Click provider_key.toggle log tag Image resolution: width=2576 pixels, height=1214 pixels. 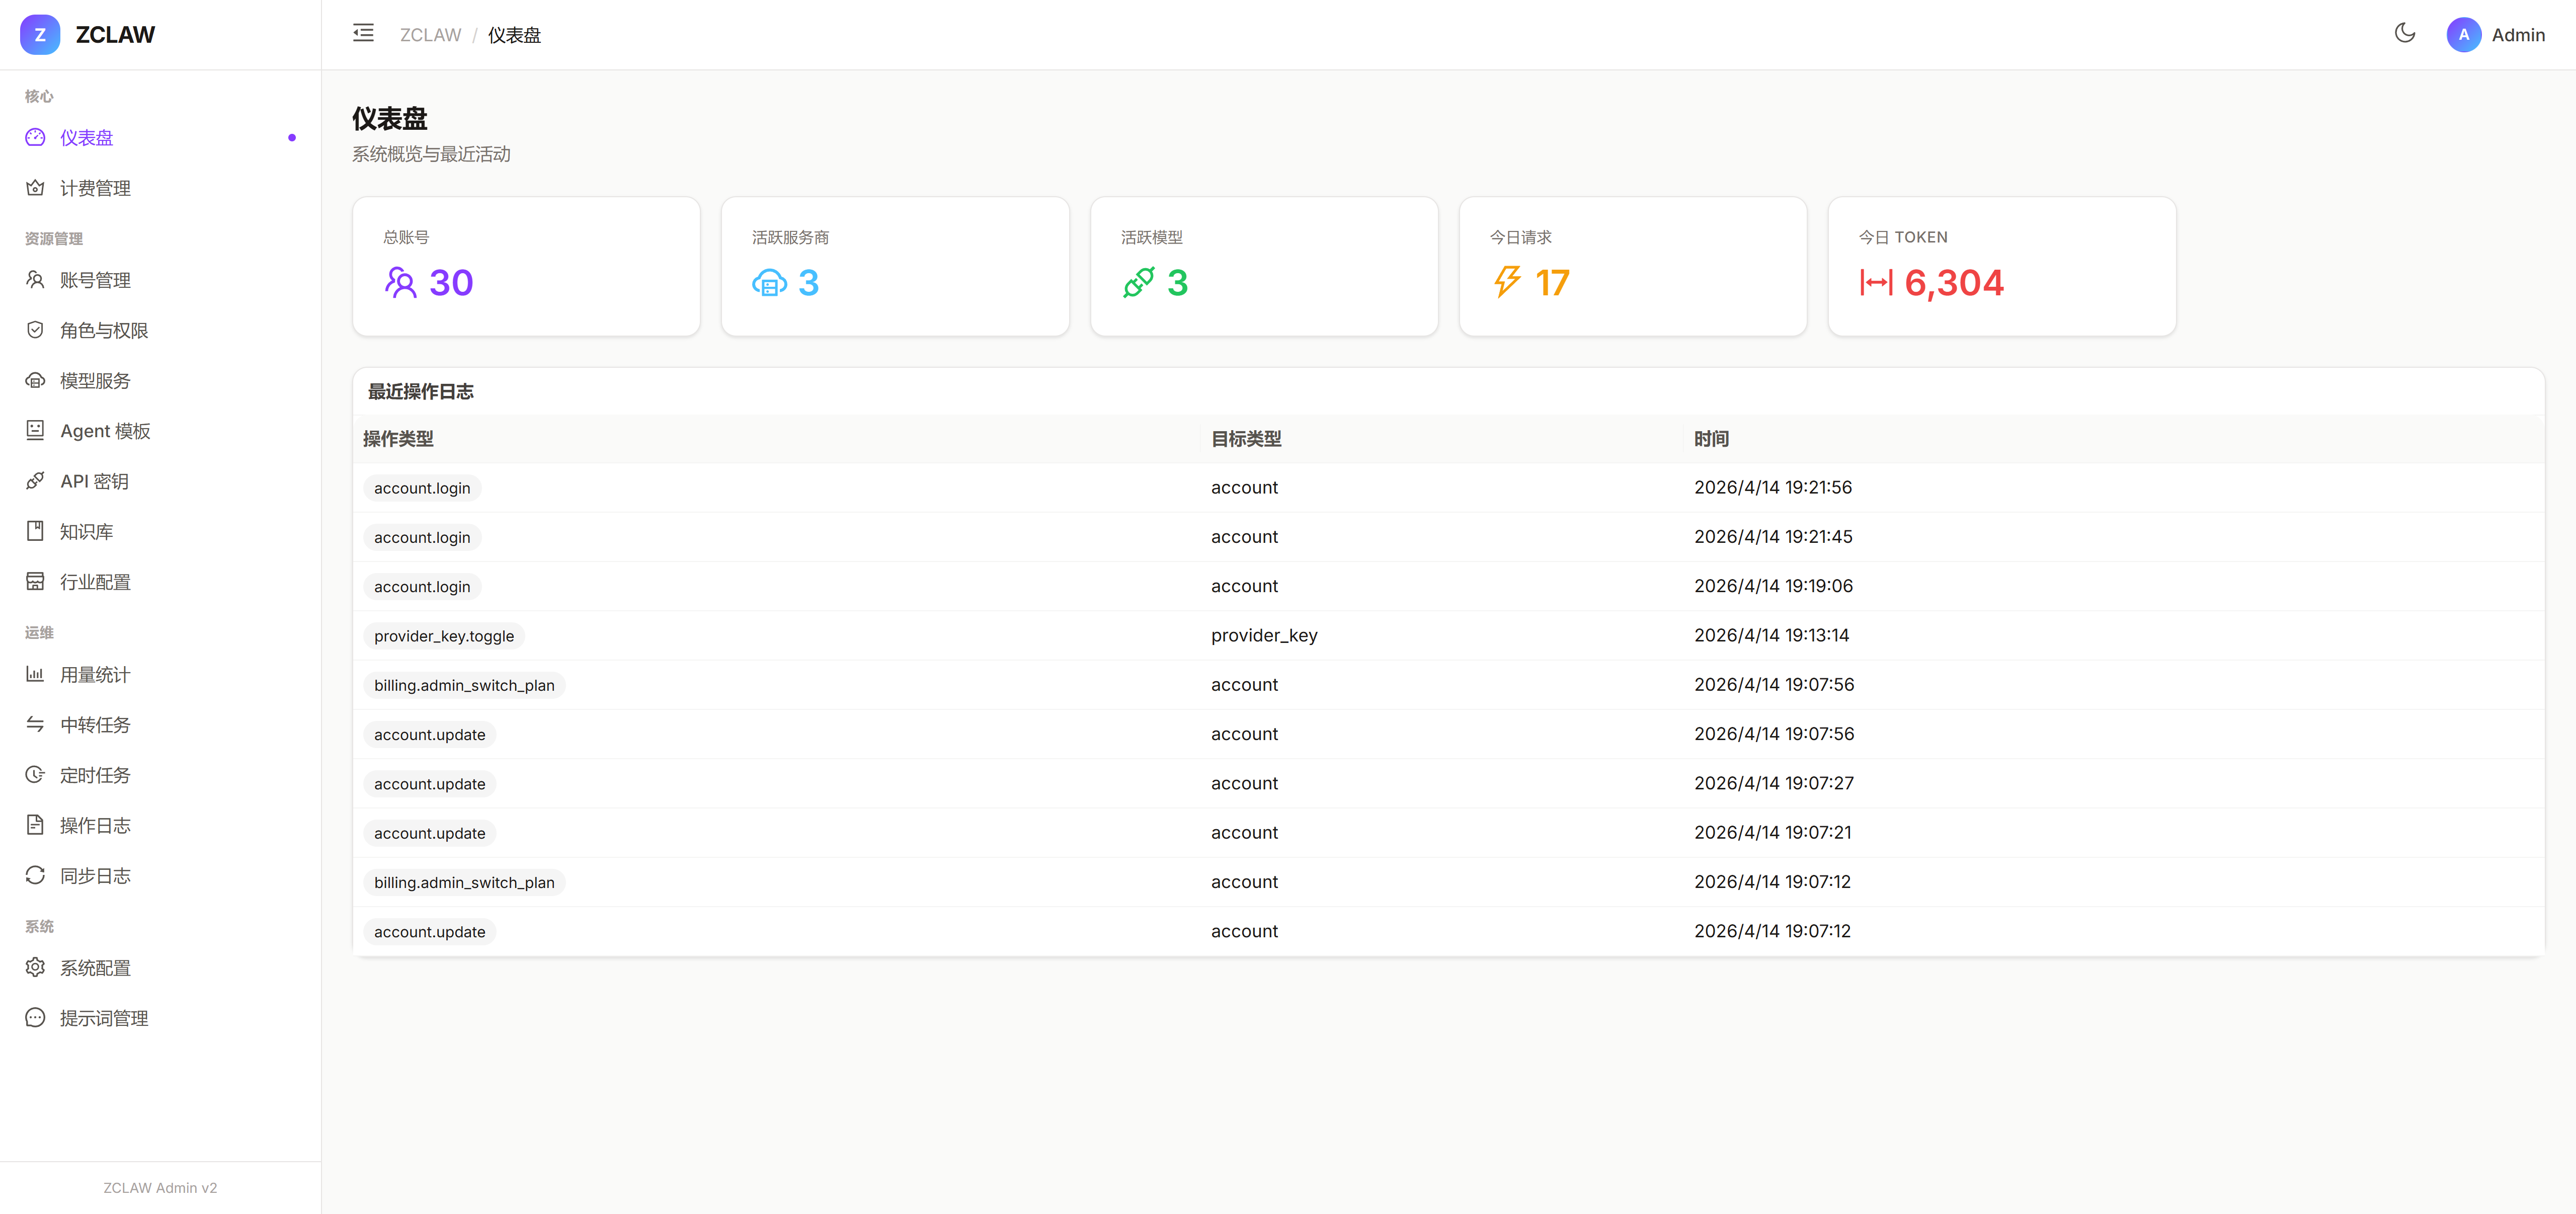444,636
